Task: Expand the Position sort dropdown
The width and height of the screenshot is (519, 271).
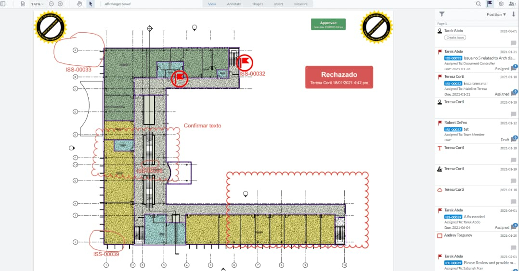Action: tap(496, 14)
